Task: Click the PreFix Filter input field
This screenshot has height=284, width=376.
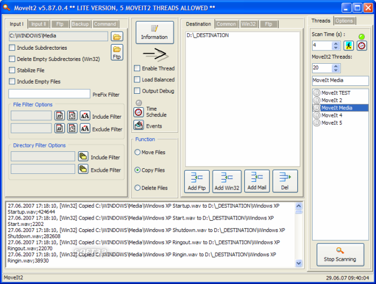Action: (x=49, y=94)
